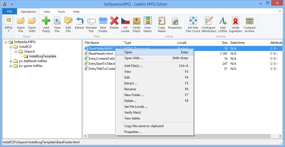Open the quick access toolbar dropdown arrow
The image size is (285, 147).
(12, 4)
